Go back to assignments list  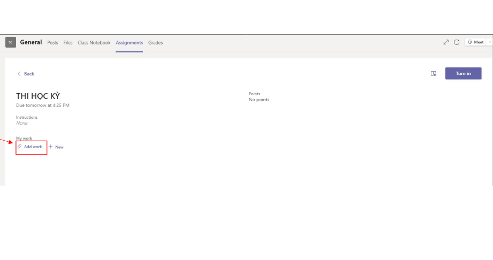(x=26, y=74)
